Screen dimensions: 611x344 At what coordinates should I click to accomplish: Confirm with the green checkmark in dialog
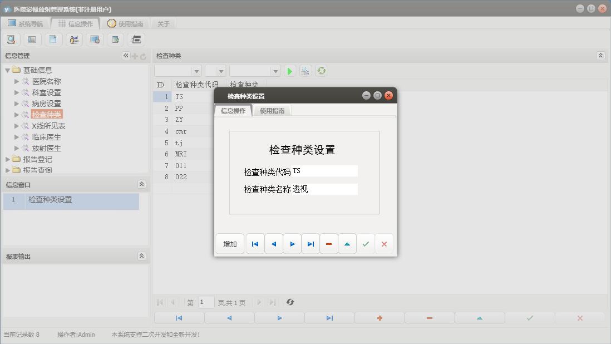point(366,244)
